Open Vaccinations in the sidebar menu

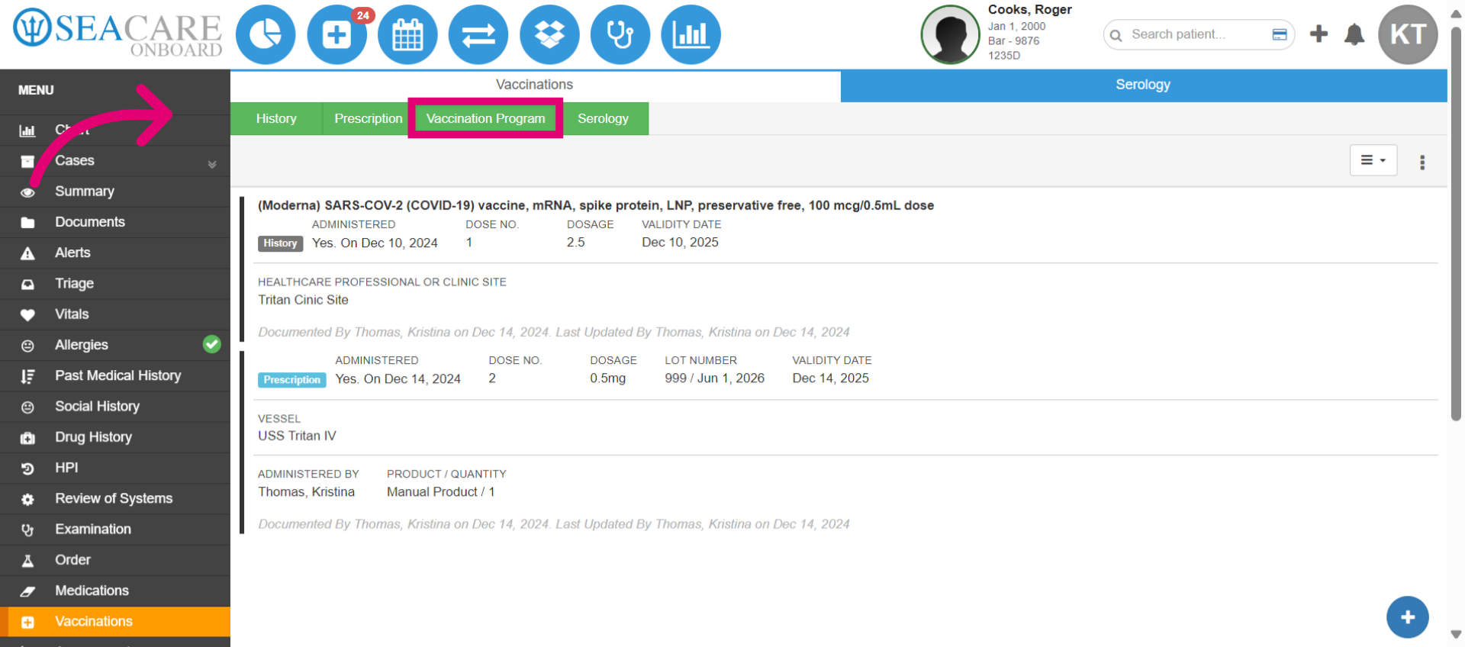[115, 622]
